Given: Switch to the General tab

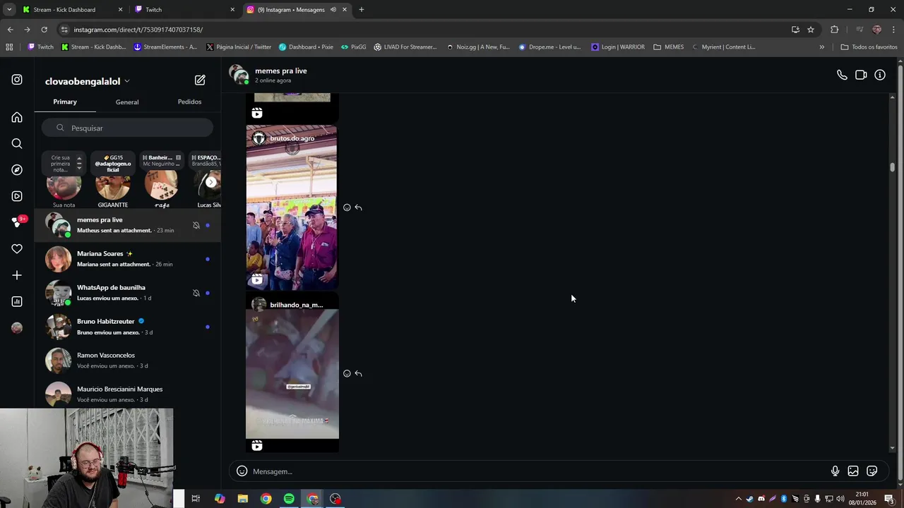Looking at the screenshot, I should [127, 102].
